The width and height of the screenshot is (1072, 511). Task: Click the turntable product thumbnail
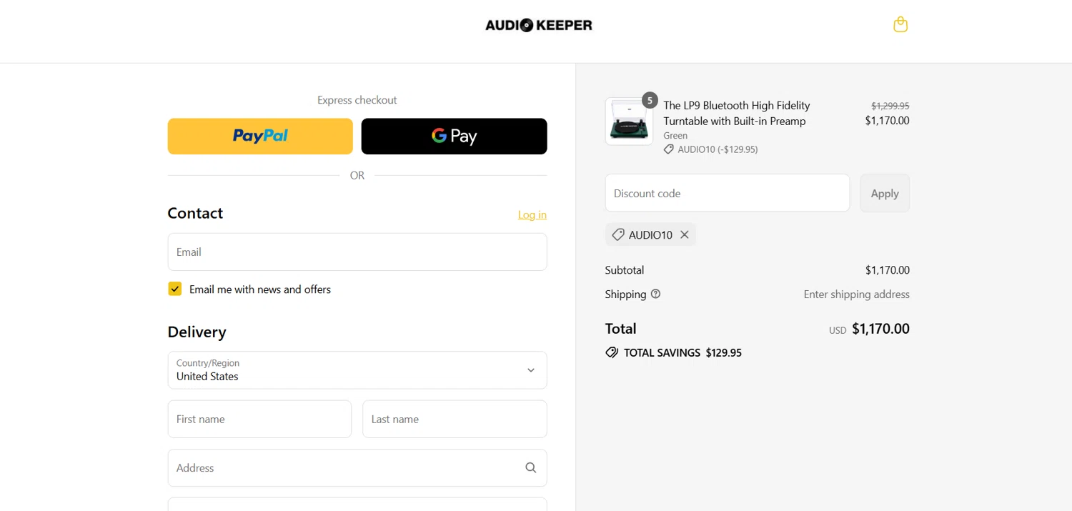pos(629,121)
